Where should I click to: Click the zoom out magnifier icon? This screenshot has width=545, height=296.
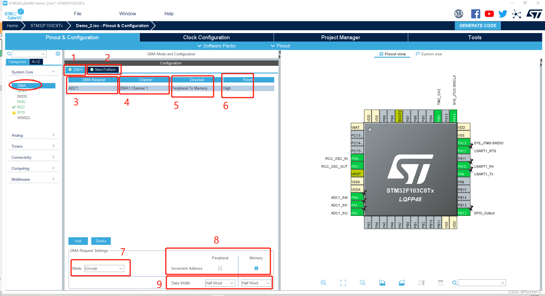pyautogui.click(x=363, y=283)
